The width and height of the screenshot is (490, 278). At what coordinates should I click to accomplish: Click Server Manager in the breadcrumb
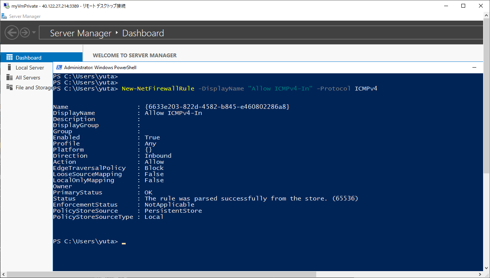81,33
